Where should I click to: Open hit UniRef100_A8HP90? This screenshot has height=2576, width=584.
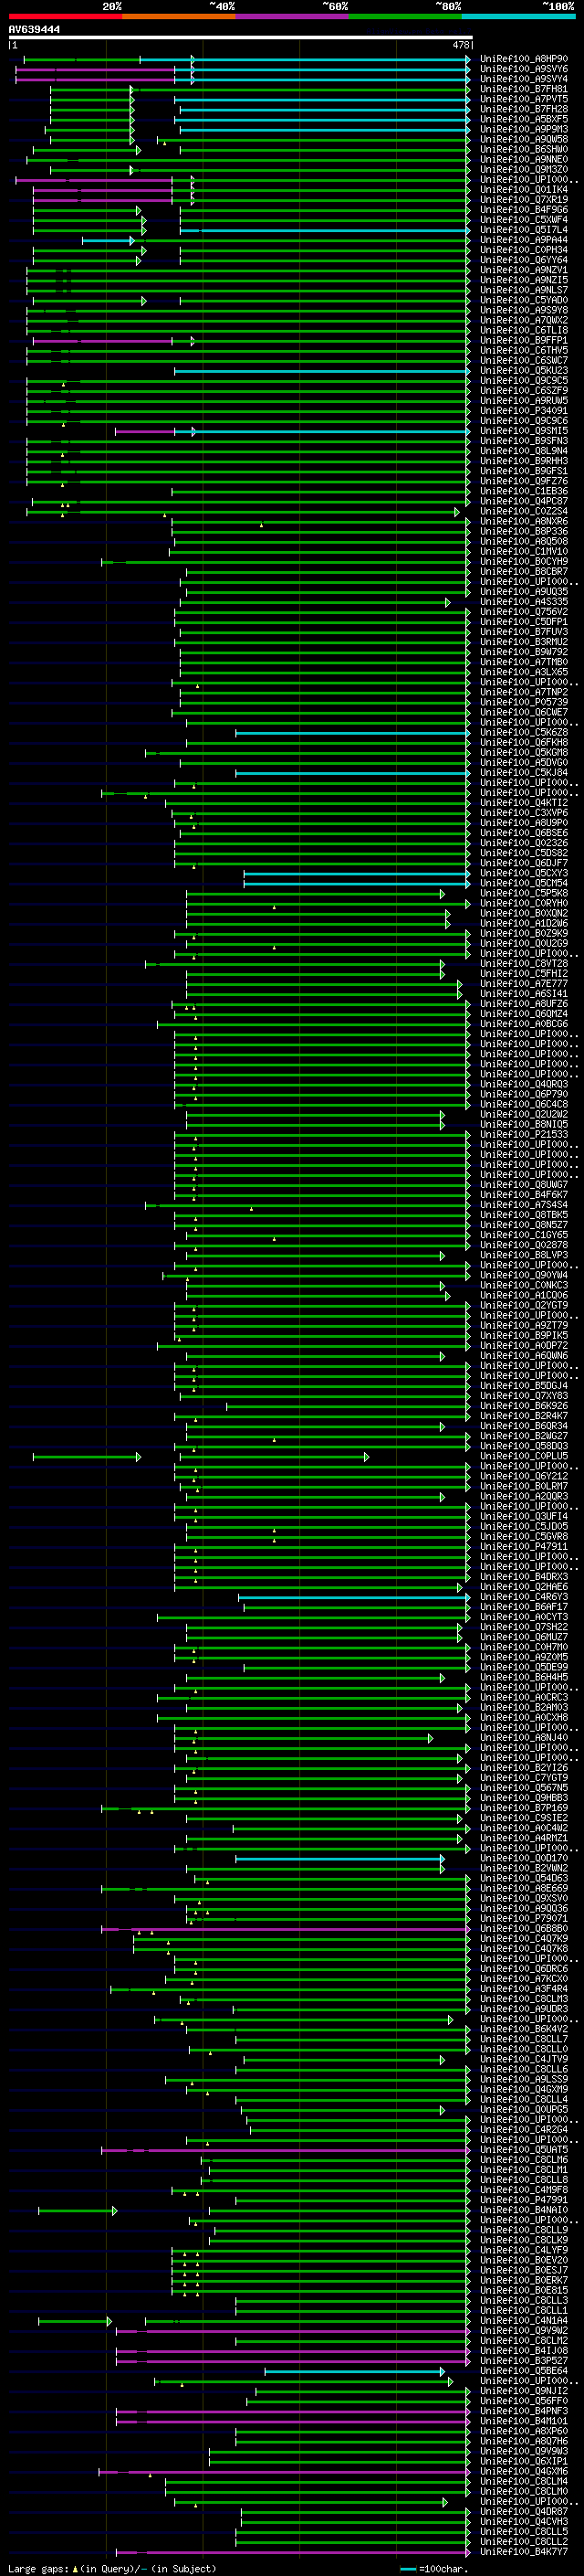click(x=523, y=59)
